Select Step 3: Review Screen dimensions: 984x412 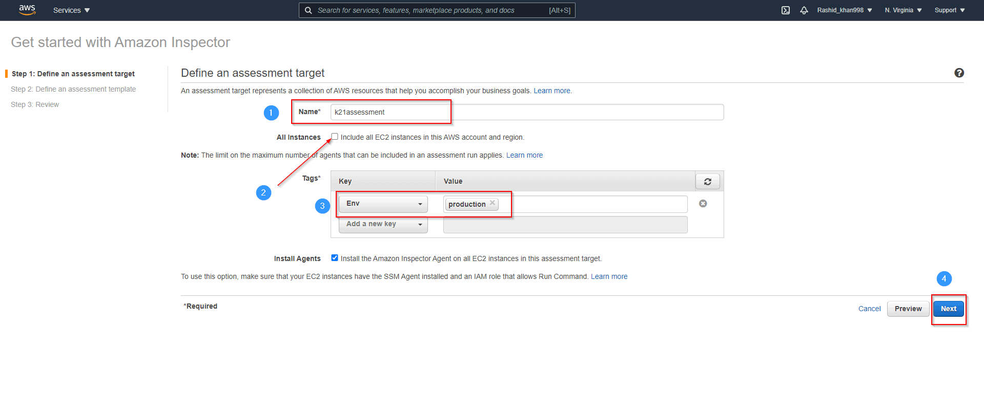click(x=35, y=104)
